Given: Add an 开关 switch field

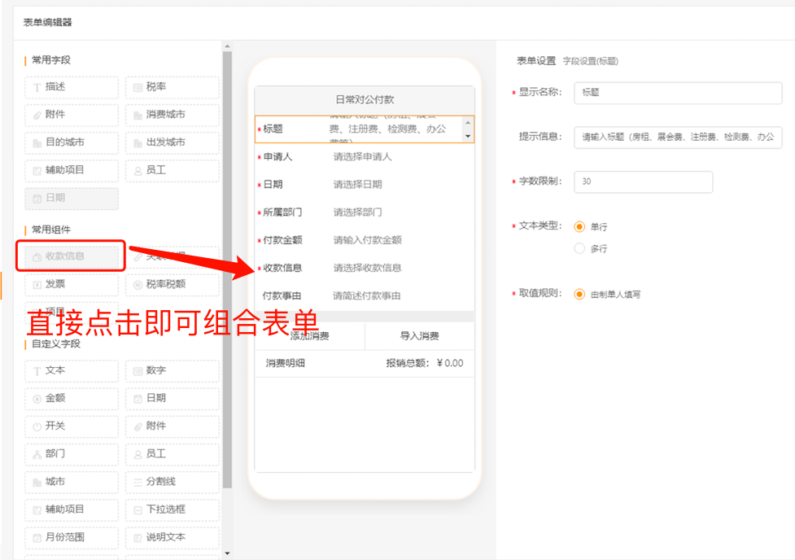Looking at the screenshot, I should point(71,426).
